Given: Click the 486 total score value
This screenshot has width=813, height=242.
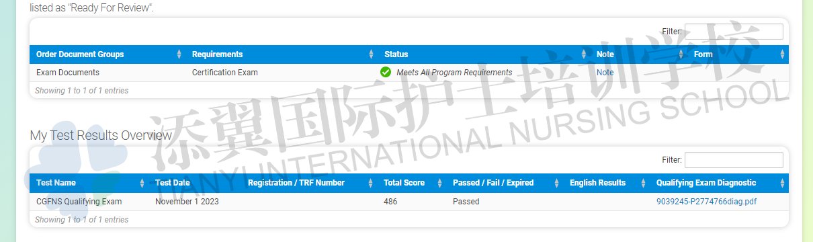Looking at the screenshot, I should click(x=390, y=202).
